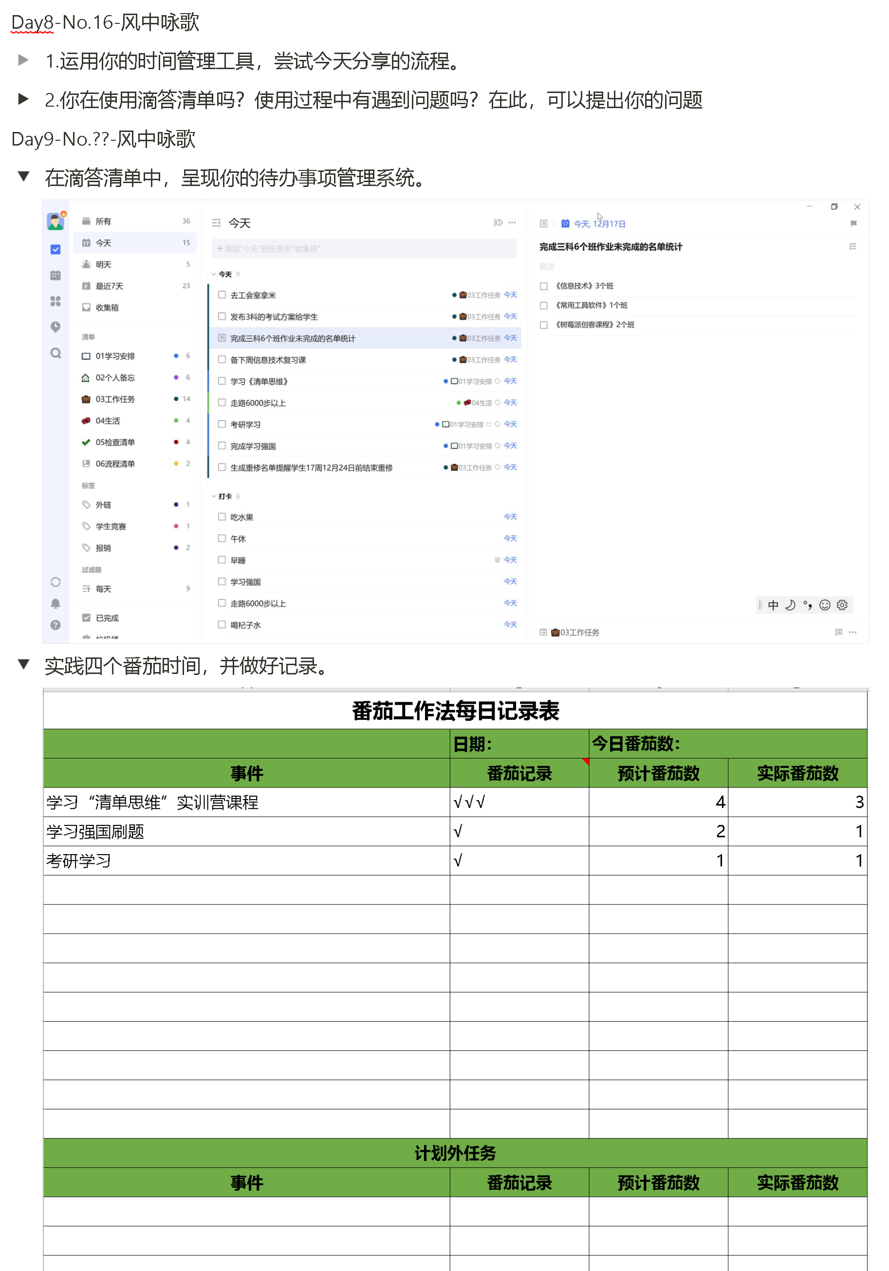
Task: Expand the second Day8 bullet about 滴答清单
Action: click(x=23, y=99)
